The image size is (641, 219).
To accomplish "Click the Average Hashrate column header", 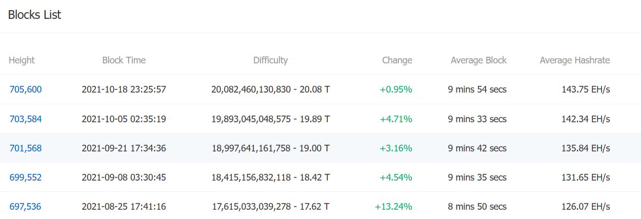I will point(575,60).
